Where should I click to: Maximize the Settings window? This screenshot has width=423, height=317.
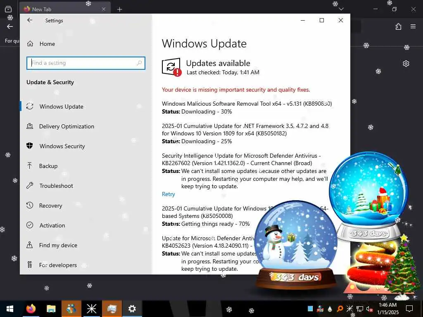coord(321,20)
